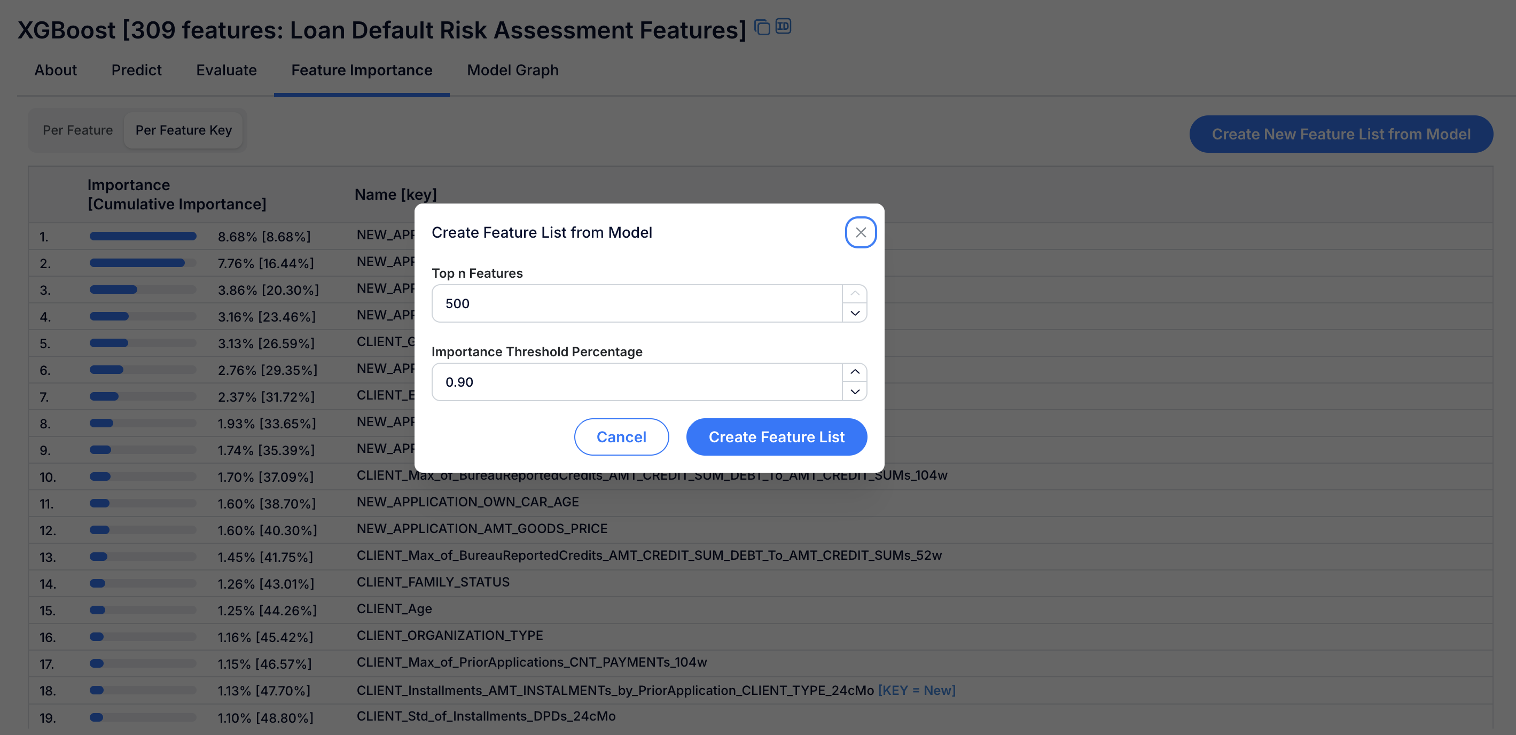This screenshot has width=1516, height=735.
Task: Decrease the Importance Threshold Percentage
Action: (x=855, y=392)
